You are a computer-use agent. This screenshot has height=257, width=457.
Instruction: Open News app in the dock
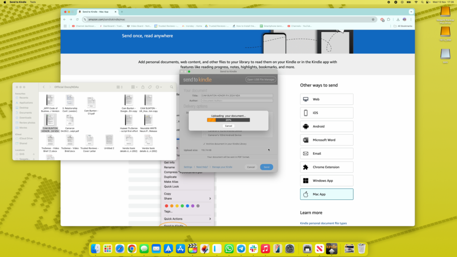coord(320,249)
